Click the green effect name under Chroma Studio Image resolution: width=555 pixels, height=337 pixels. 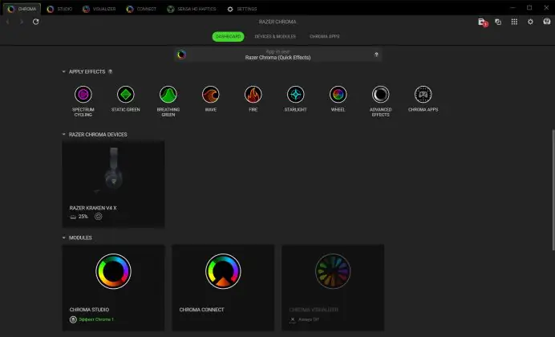coord(96,319)
